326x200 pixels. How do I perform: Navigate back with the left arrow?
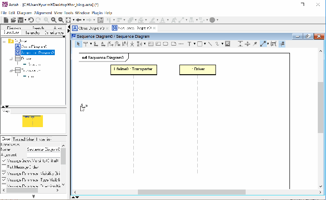pyautogui.click(x=79, y=20)
